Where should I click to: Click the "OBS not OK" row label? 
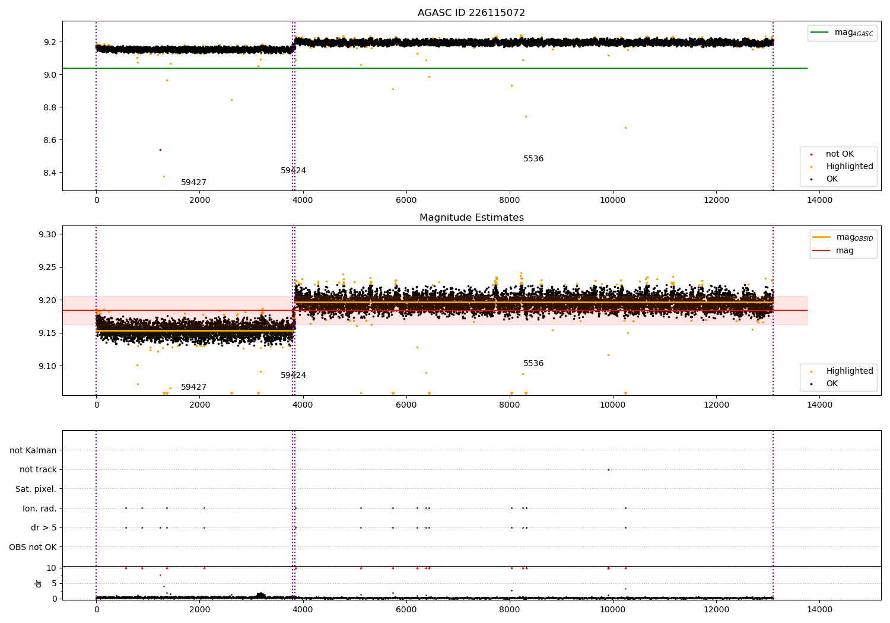click(x=33, y=547)
